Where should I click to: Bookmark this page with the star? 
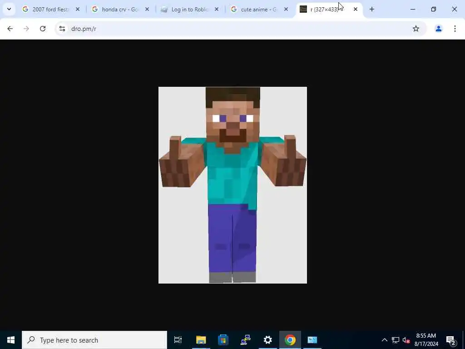416,29
